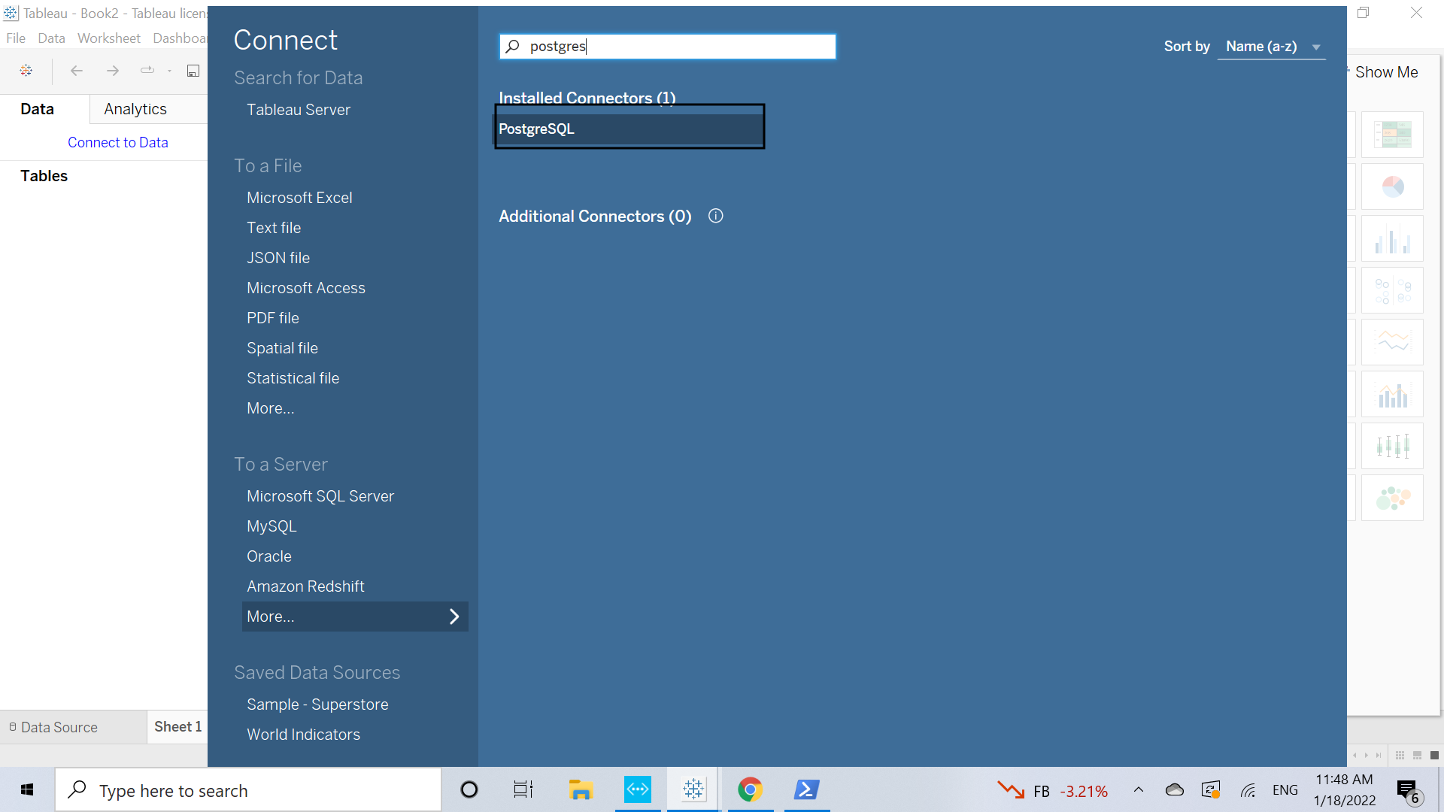
Task: Click More... under To a File
Action: click(271, 408)
